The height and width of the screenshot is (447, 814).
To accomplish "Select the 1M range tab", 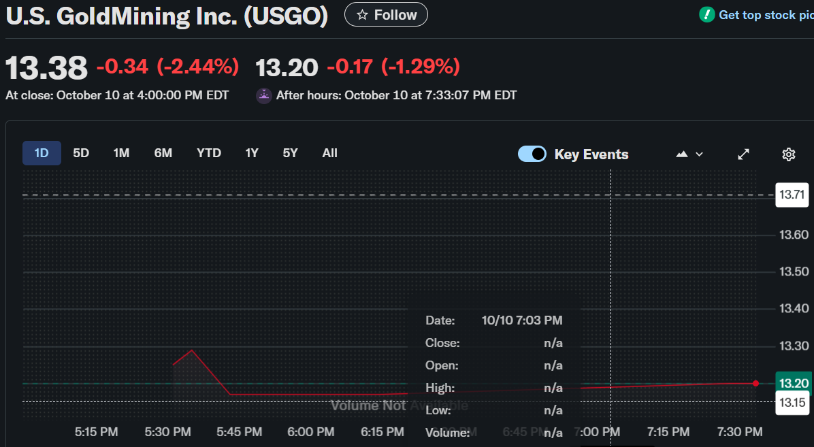I will click(121, 153).
